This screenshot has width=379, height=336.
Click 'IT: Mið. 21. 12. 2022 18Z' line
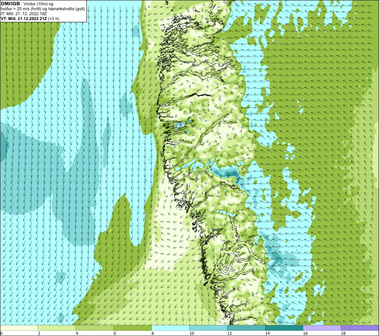23,14
